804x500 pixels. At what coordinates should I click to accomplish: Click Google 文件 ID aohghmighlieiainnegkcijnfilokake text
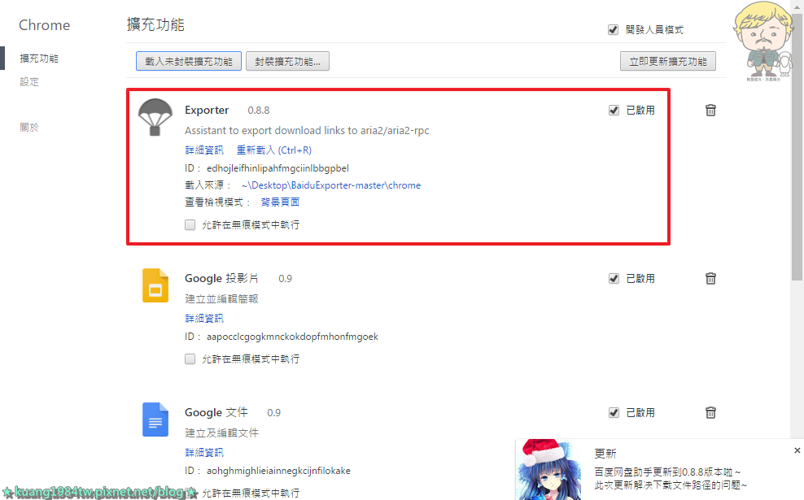[278, 471]
